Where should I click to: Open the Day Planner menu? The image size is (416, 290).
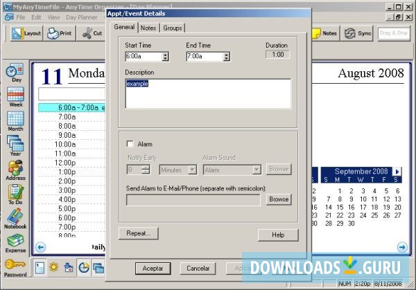click(81, 17)
